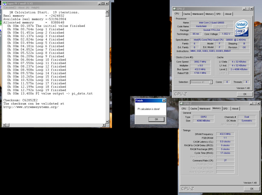Viewport: 262px width, 195px height.
Task: Click the 17 clocks tRAS value
Action: point(225,153)
